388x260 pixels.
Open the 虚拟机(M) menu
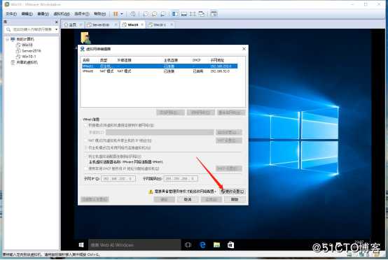tap(62, 14)
